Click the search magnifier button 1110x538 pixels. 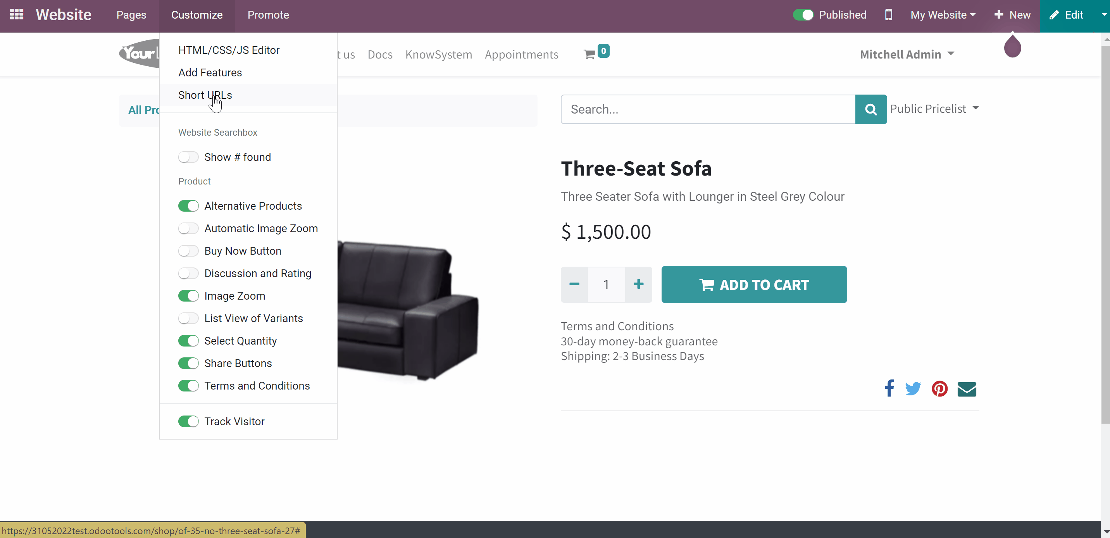click(x=871, y=109)
